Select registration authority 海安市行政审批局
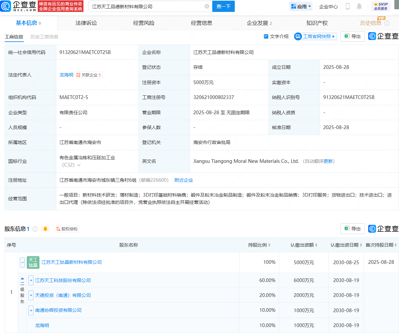This screenshot has width=399, height=333. tap(212, 142)
